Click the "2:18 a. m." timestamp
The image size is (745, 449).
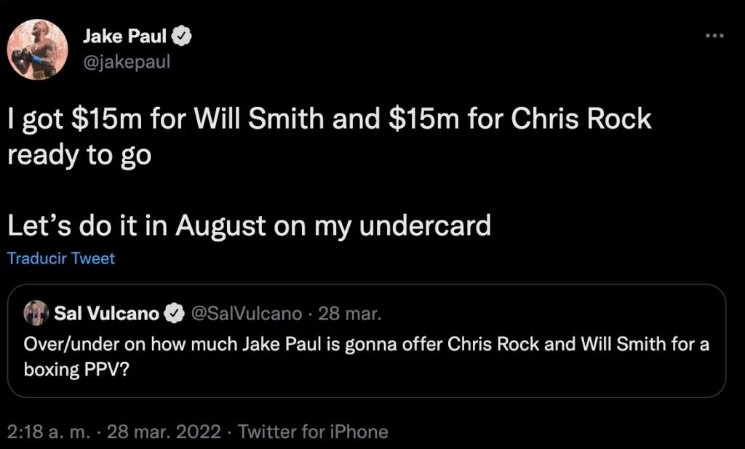[x=49, y=432]
